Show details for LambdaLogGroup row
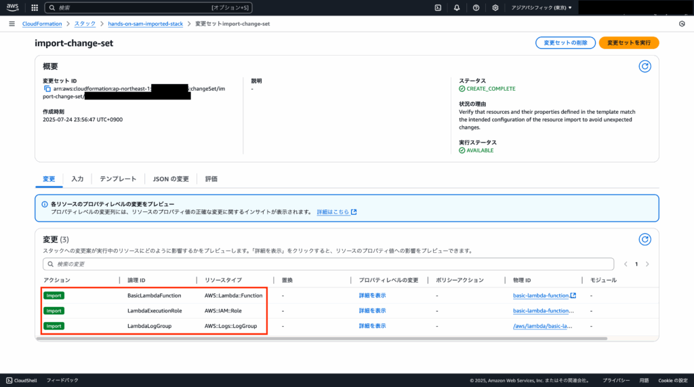The width and height of the screenshot is (694, 387). coord(372,326)
